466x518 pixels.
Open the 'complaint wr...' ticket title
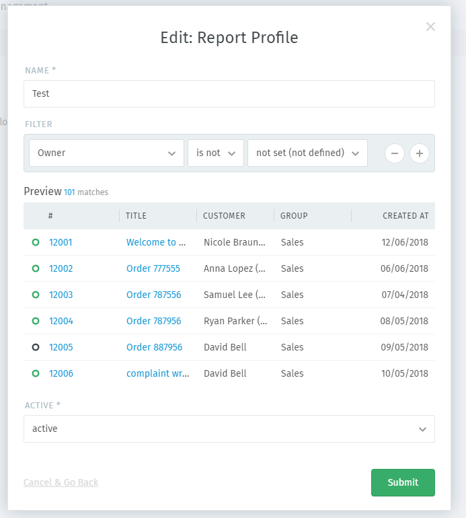[x=157, y=373]
